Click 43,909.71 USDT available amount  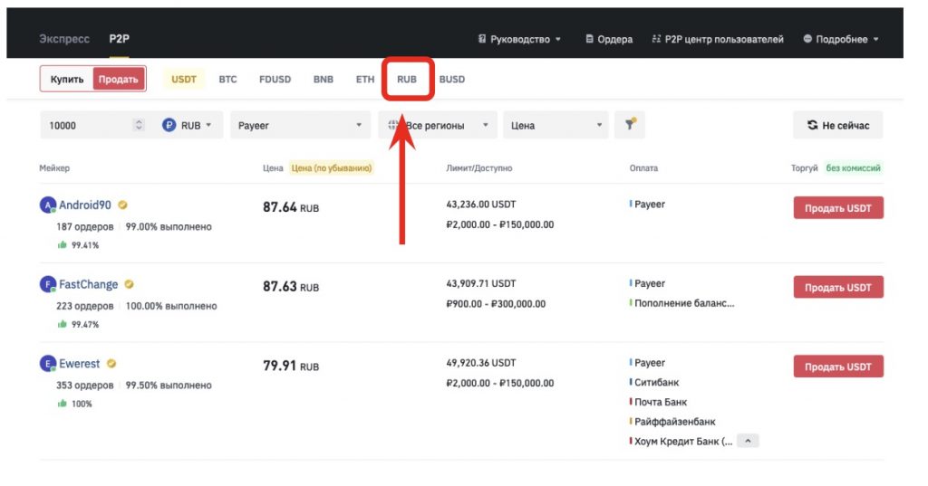point(481,284)
